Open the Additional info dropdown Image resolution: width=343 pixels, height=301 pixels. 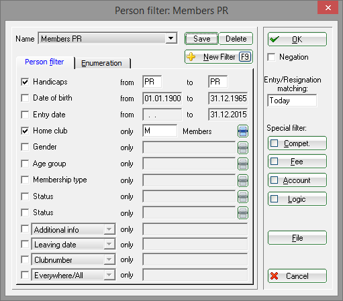(x=109, y=229)
